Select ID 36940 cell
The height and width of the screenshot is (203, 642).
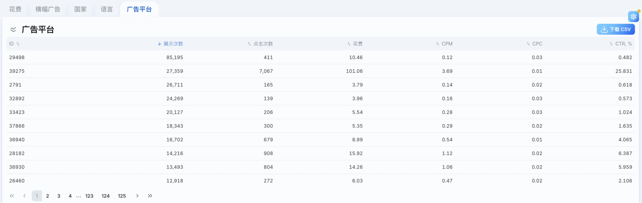(17, 140)
